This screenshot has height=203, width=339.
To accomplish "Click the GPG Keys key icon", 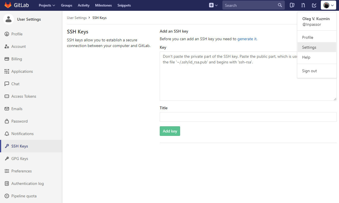I will click(7, 159).
